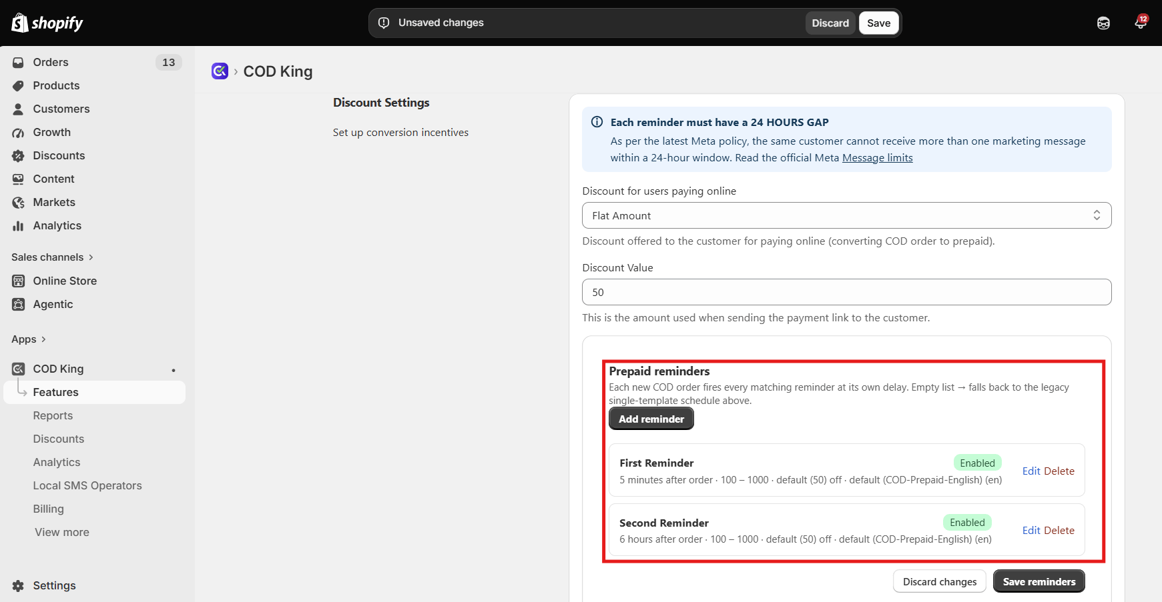Click the Orders inbox icon

click(x=18, y=62)
